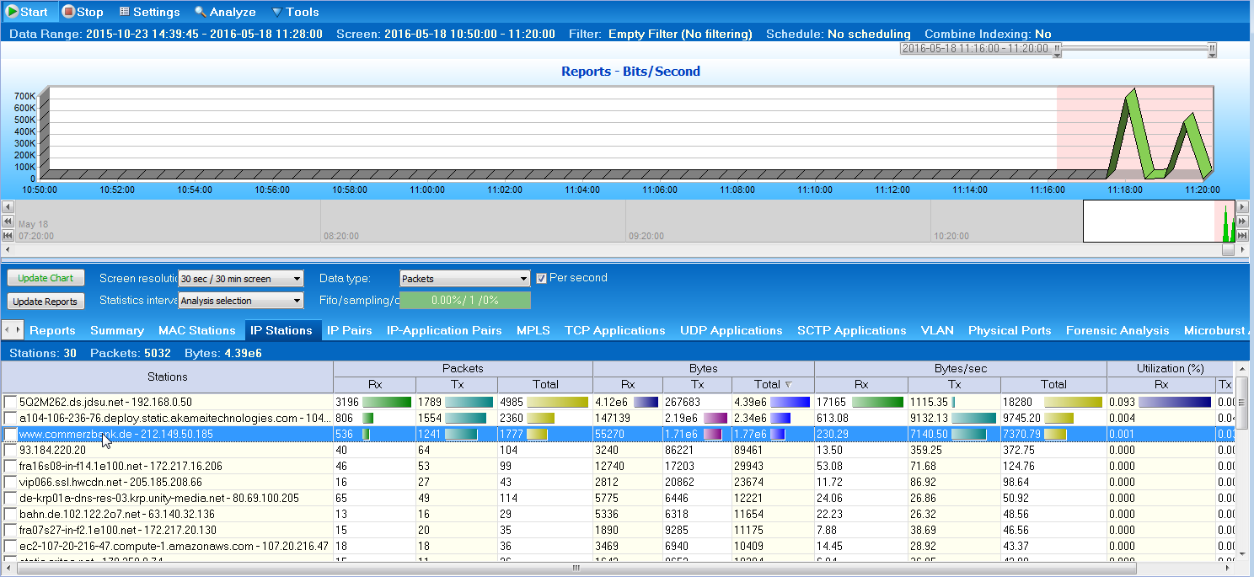Viewport: 1254px width, 577px height.
Task: Click the Update Reports button
Action: coord(47,302)
